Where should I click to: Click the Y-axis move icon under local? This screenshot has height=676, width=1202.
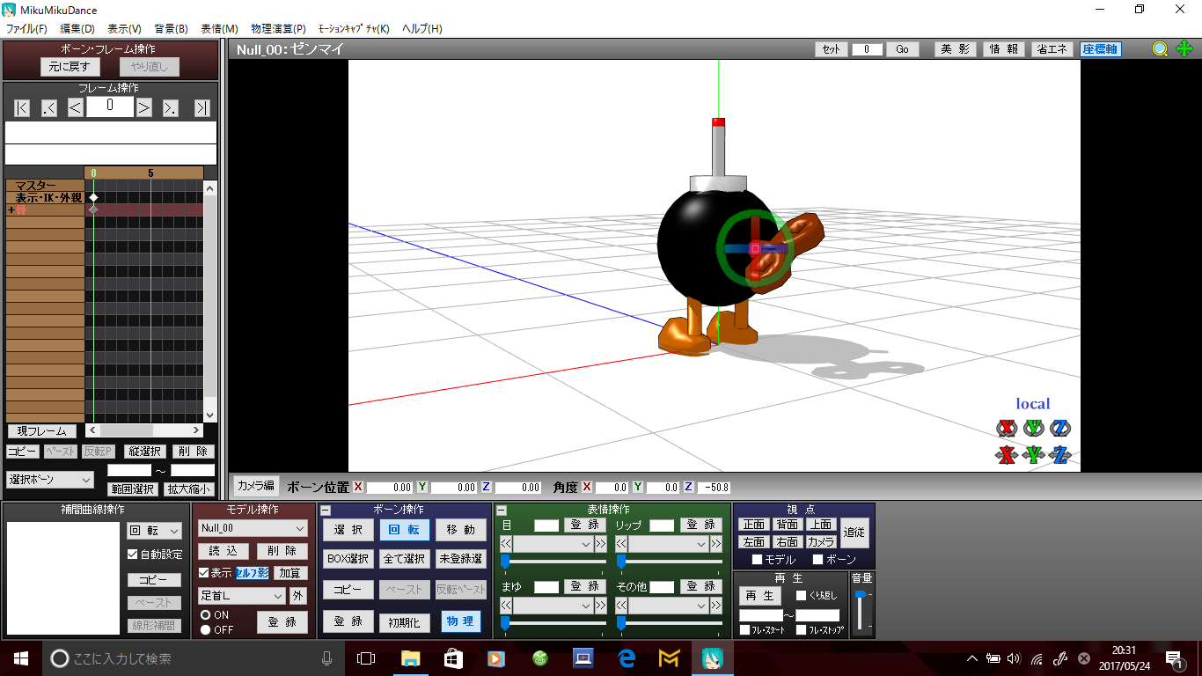pyautogui.click(x=1033, y=454)
